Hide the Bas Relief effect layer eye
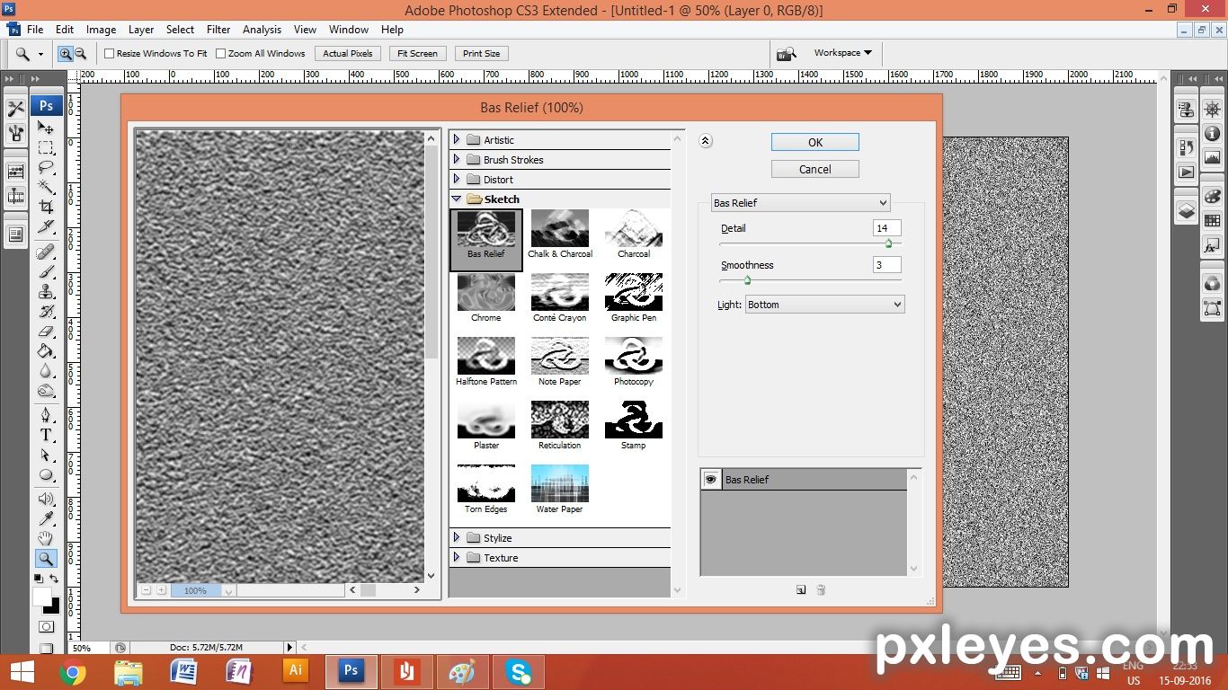 coord(711,480)
